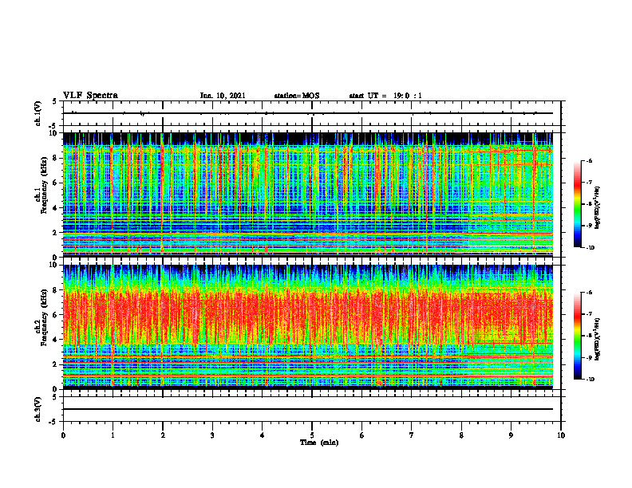
Task: Click the "-7" label on ch.2 color scale
Action: pos(589,314)
